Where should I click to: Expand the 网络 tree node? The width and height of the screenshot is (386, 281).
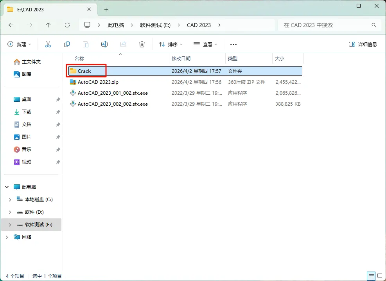pos(7,237)
